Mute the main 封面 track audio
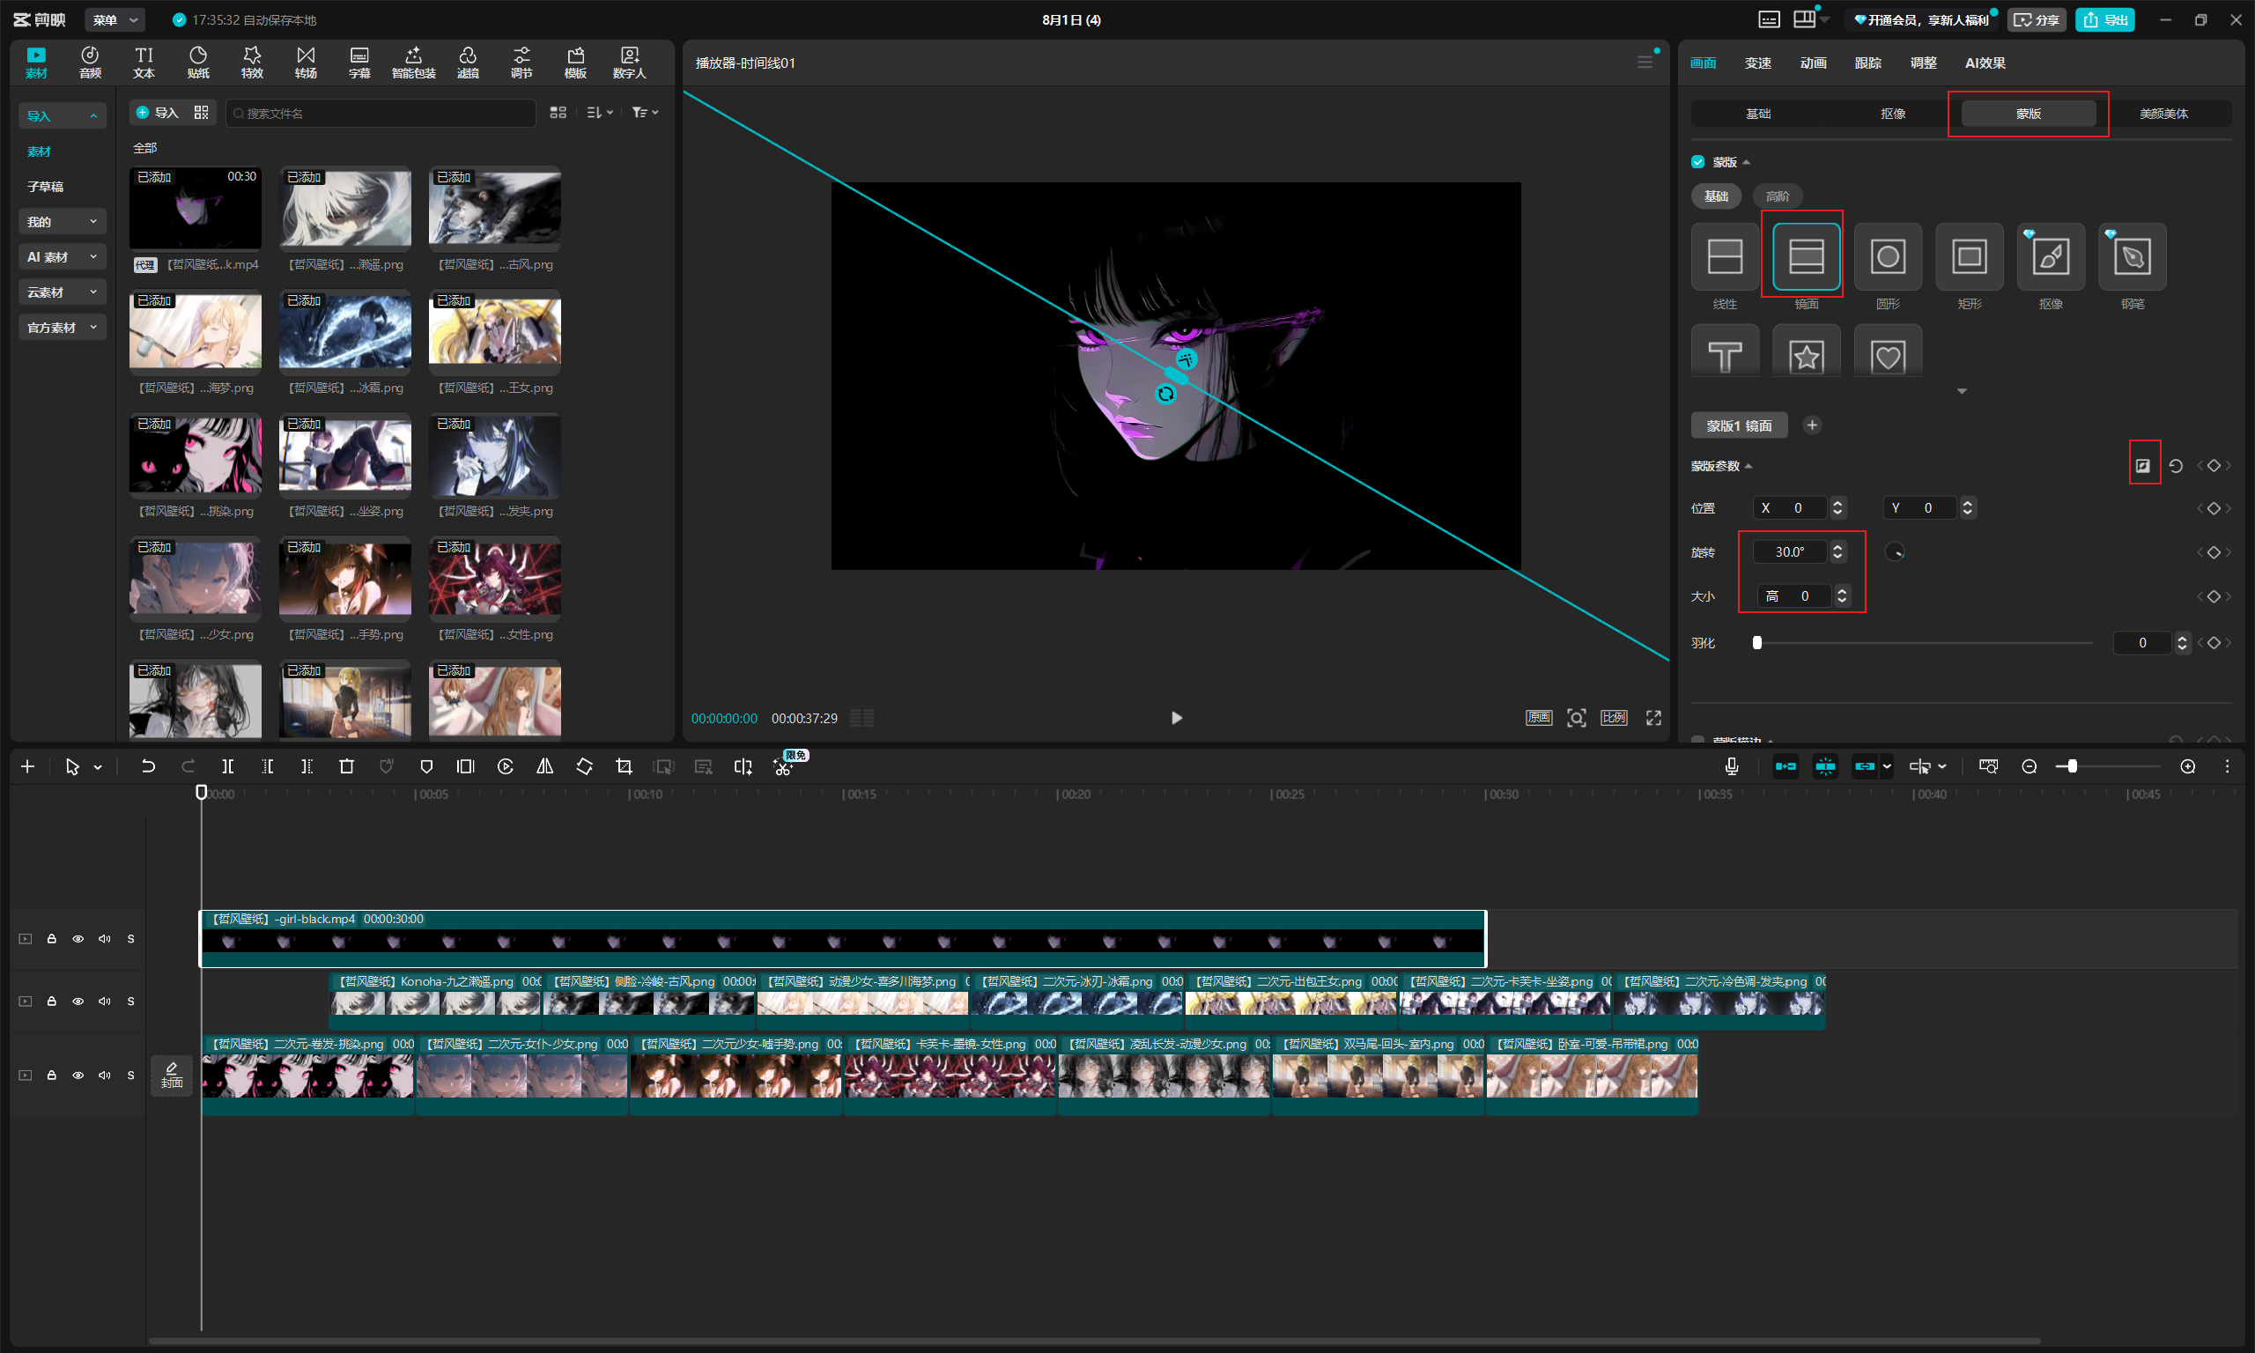The width and height of the screenshot is (2255, 1353). tap(105, 1075)
